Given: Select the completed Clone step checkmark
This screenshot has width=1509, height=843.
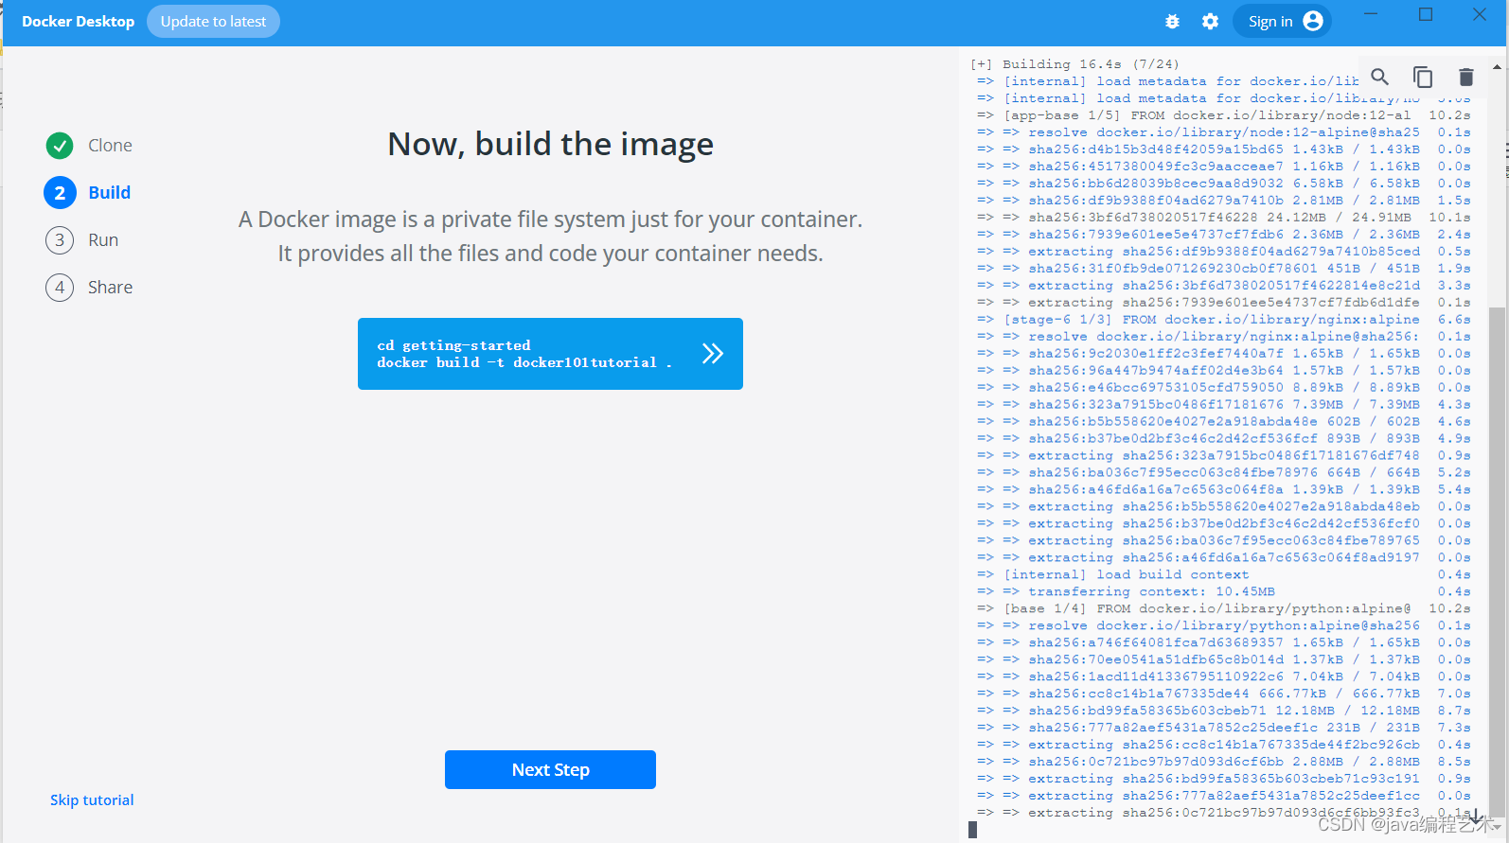Looking at the screenshot, I should point(60,146).
